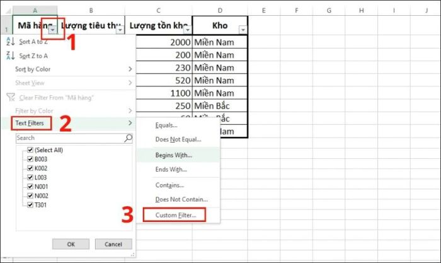This screenshot has height=263, width=441.
Task: Click the Miền Bắc cell beside 250
Action: pos(220,106)
